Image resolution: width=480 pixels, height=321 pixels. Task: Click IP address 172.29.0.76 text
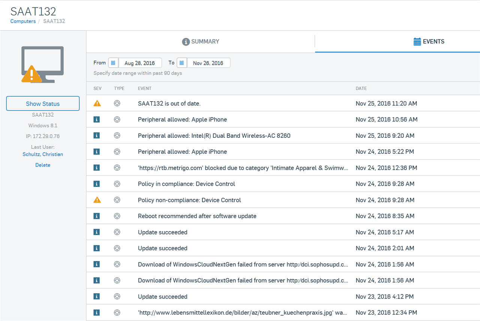coord(43,136)
